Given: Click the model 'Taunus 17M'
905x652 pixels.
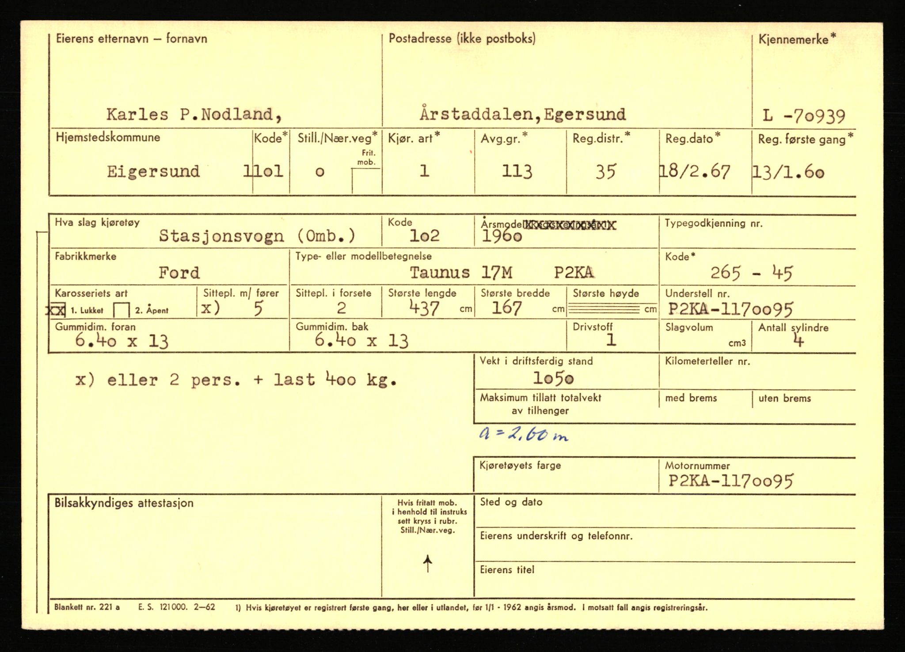Looking at the screenshot, I should coord(461,273).
